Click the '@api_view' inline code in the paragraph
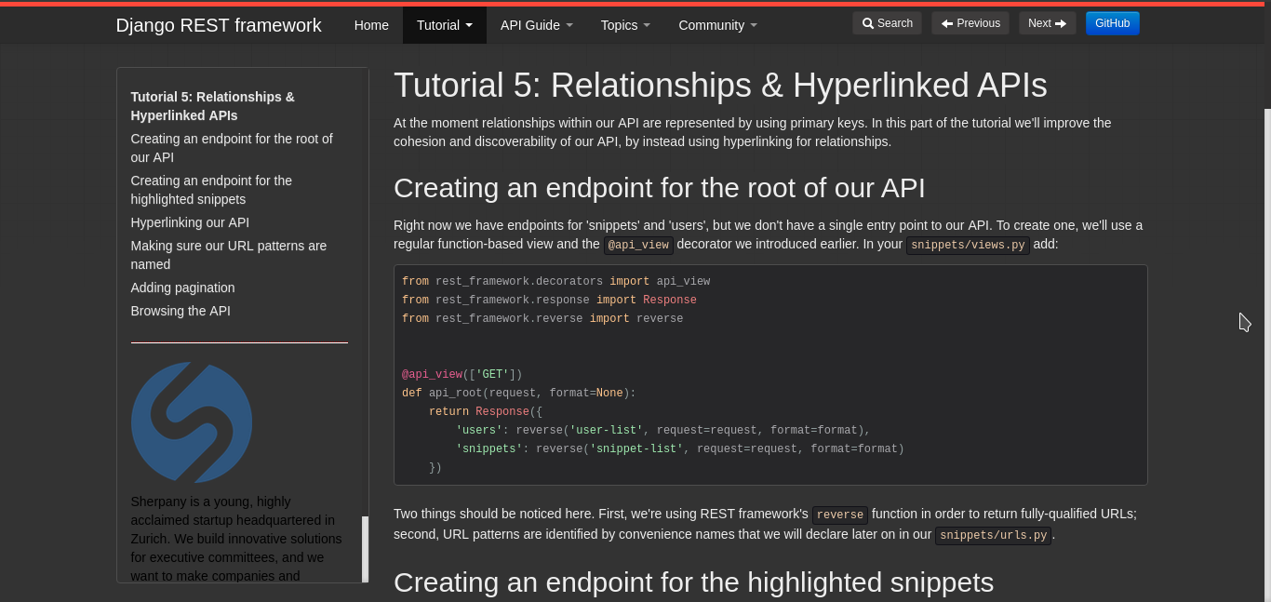 [638, 246]
